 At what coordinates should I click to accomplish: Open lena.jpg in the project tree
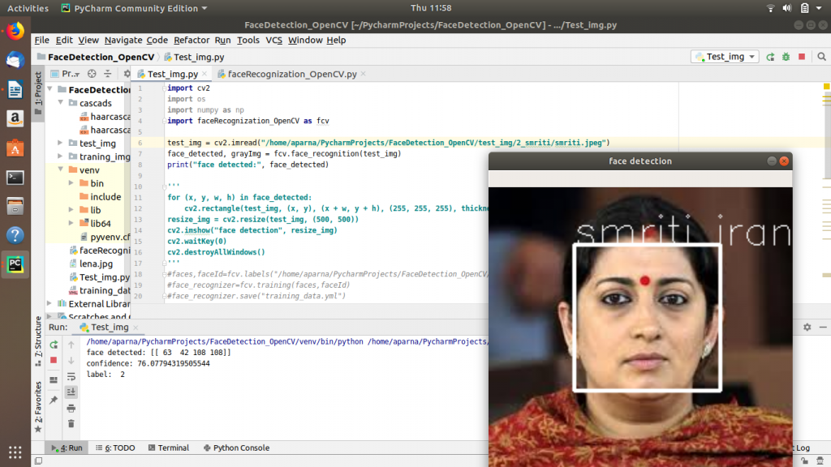pos(96,263)
